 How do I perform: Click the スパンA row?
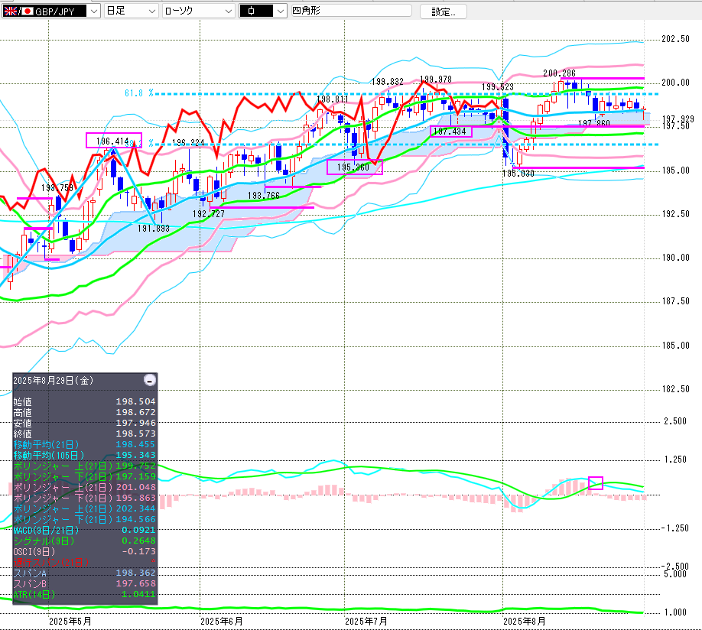click(x=85, y=573)
